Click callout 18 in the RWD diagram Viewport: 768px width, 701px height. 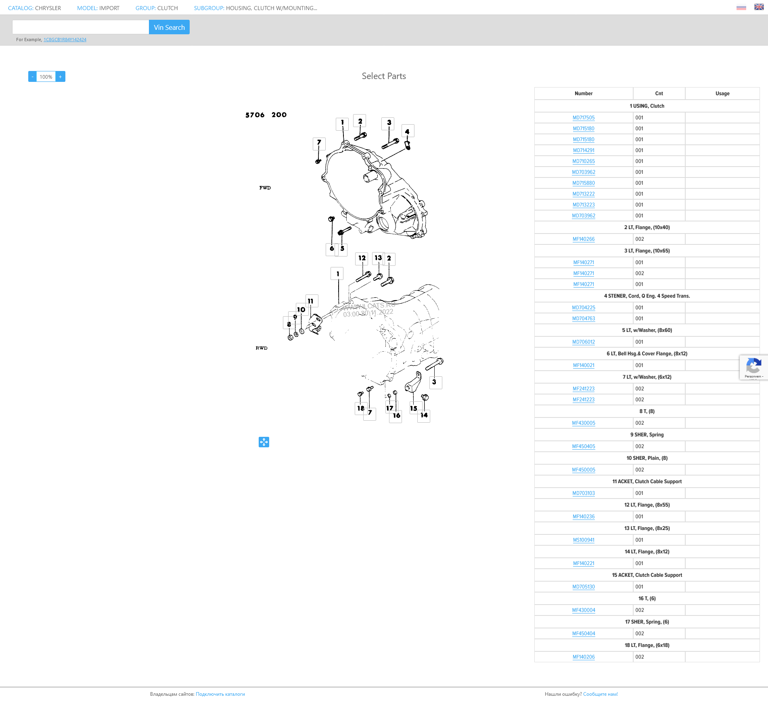click(361, 408)
